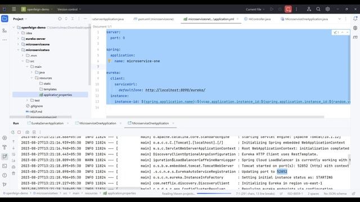Open Current File run configuration dropdown
This screenshot has height=202, width=360.
click(255, 9)
